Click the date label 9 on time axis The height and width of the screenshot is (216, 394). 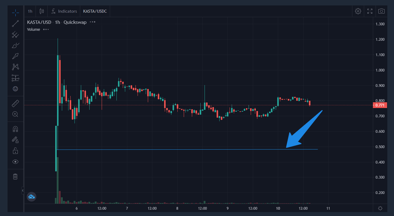227,208
